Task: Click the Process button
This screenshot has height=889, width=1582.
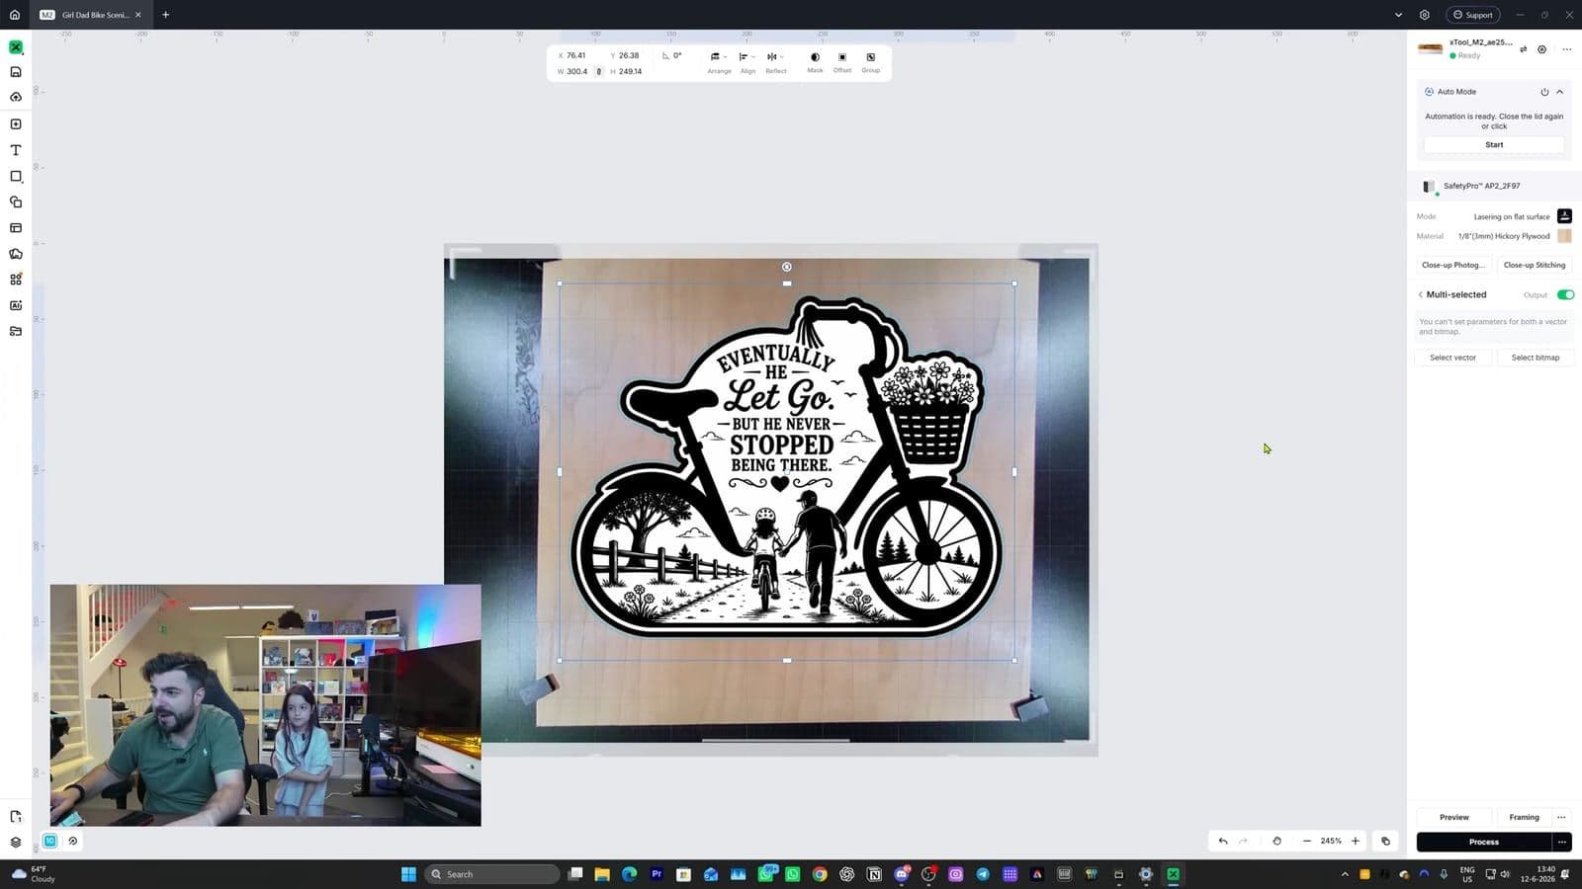Action: pyautogui.click(x=1483, y=842)
